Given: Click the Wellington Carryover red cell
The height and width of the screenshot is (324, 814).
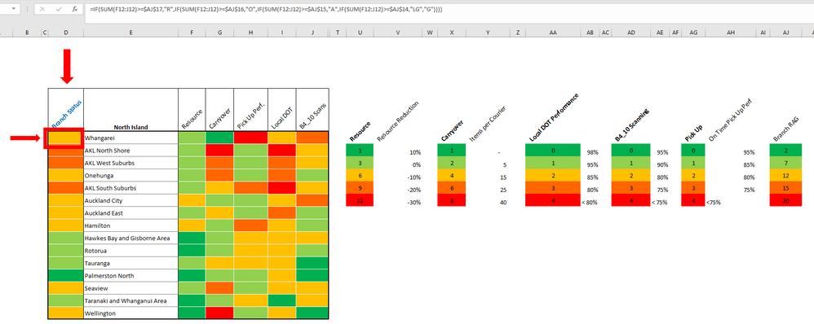Looking at the screenshot, I should [x=219, y=313].
